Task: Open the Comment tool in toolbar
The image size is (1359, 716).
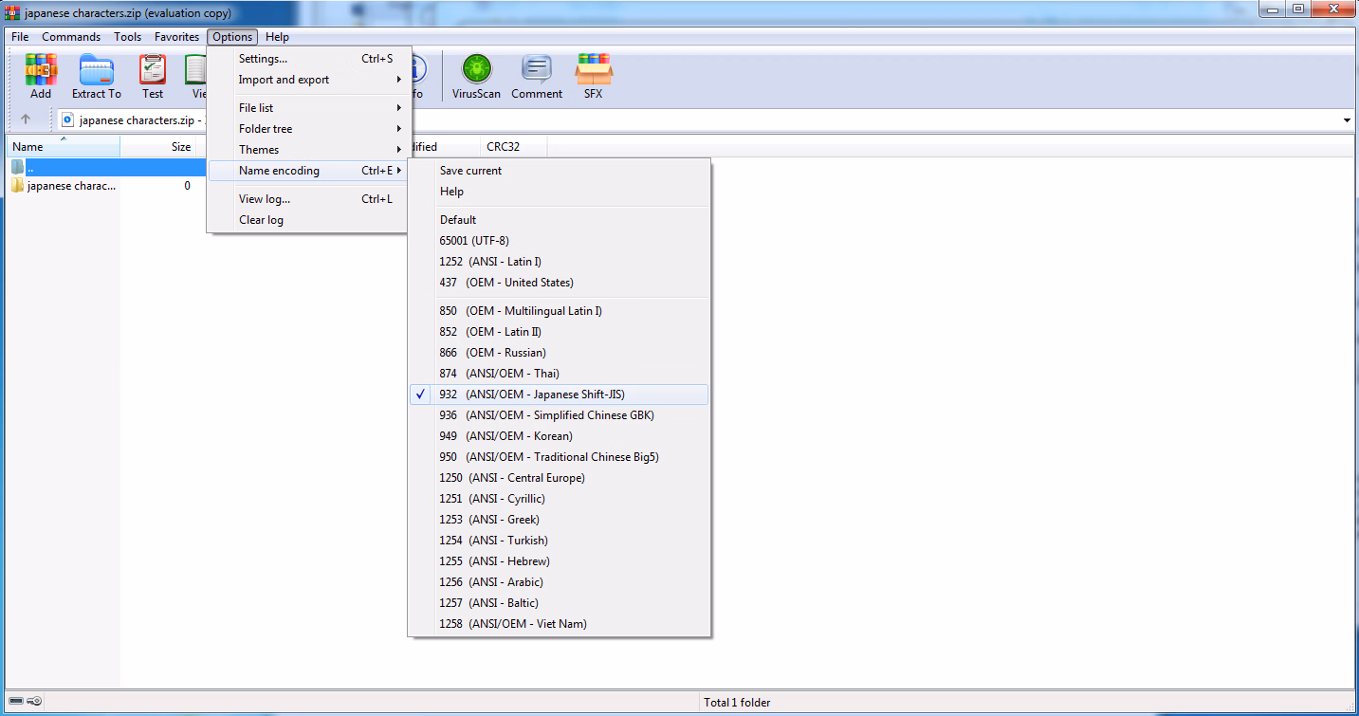Action: (537, 77)
